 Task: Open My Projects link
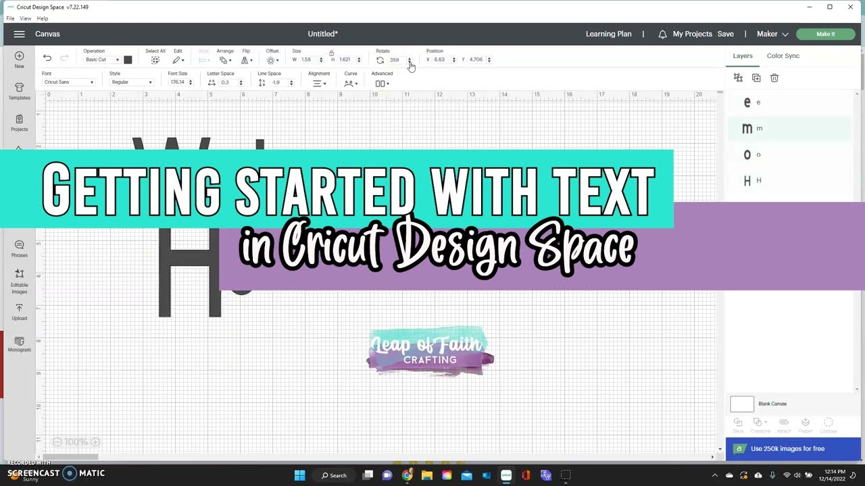pos(692,34)
